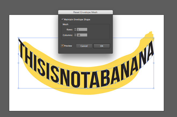Click the Columns: label
Viewport: 177px width, 117px height.
point(68,35)
